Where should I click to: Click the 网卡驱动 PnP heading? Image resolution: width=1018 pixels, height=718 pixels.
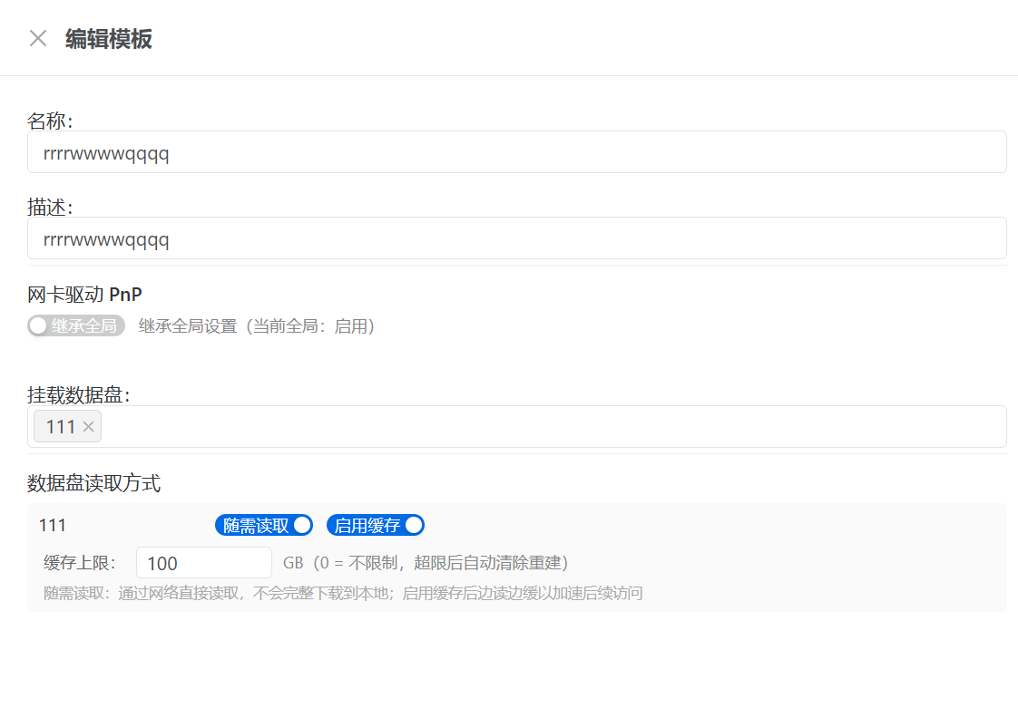tap(84, 295)
